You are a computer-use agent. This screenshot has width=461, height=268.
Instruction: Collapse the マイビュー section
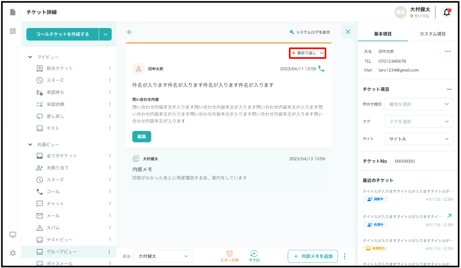tap(30, 57)
